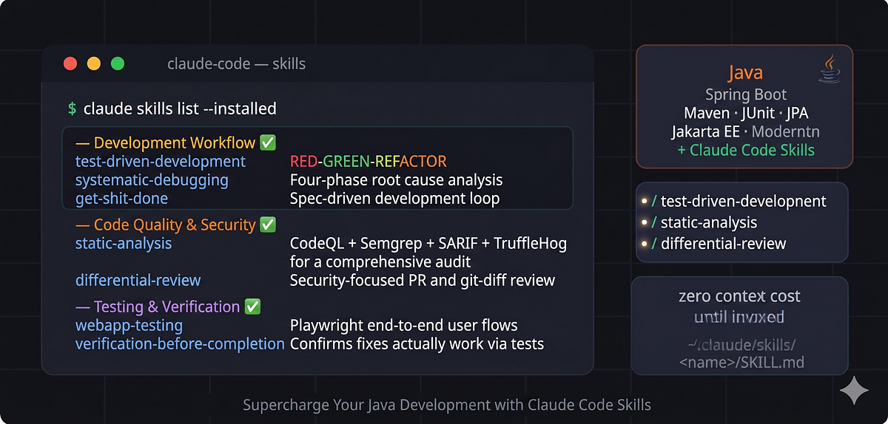This screenshot has width=888, height=424.
Task: Click 'zero context cost' text
Action: [x=739, y=296]
